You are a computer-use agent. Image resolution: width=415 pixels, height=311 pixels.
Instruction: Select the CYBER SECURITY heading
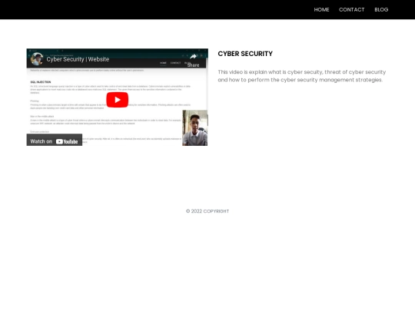click(245, 54)
